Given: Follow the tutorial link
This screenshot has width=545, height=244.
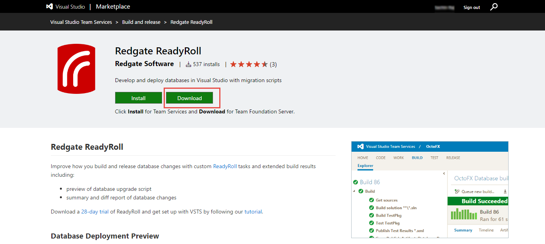Looking at the screenshot, I should click(x=253, y=212).
